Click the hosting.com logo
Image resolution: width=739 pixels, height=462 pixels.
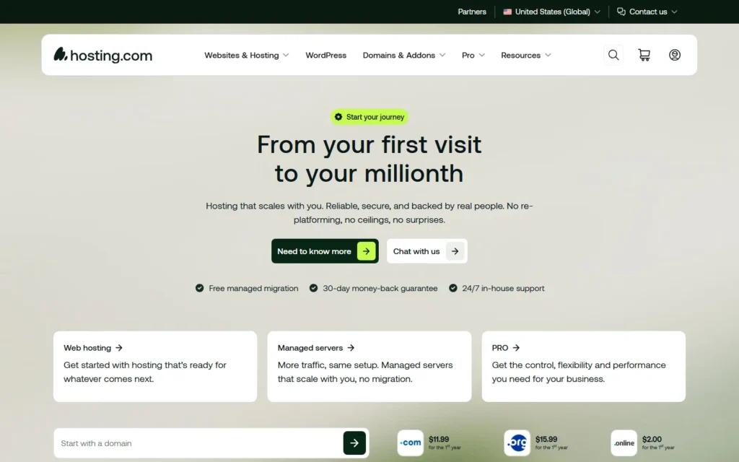(x=102, y=55)
